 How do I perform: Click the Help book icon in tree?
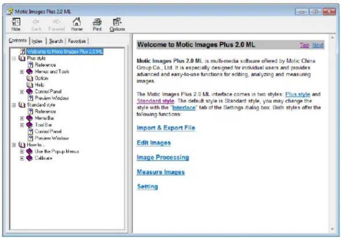30,85
